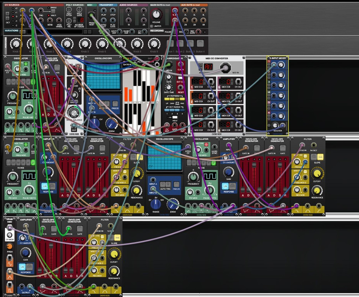359x297 pixels.
Task: Click the TRIG jack in CV Sources
Action: tap(41, 10)
